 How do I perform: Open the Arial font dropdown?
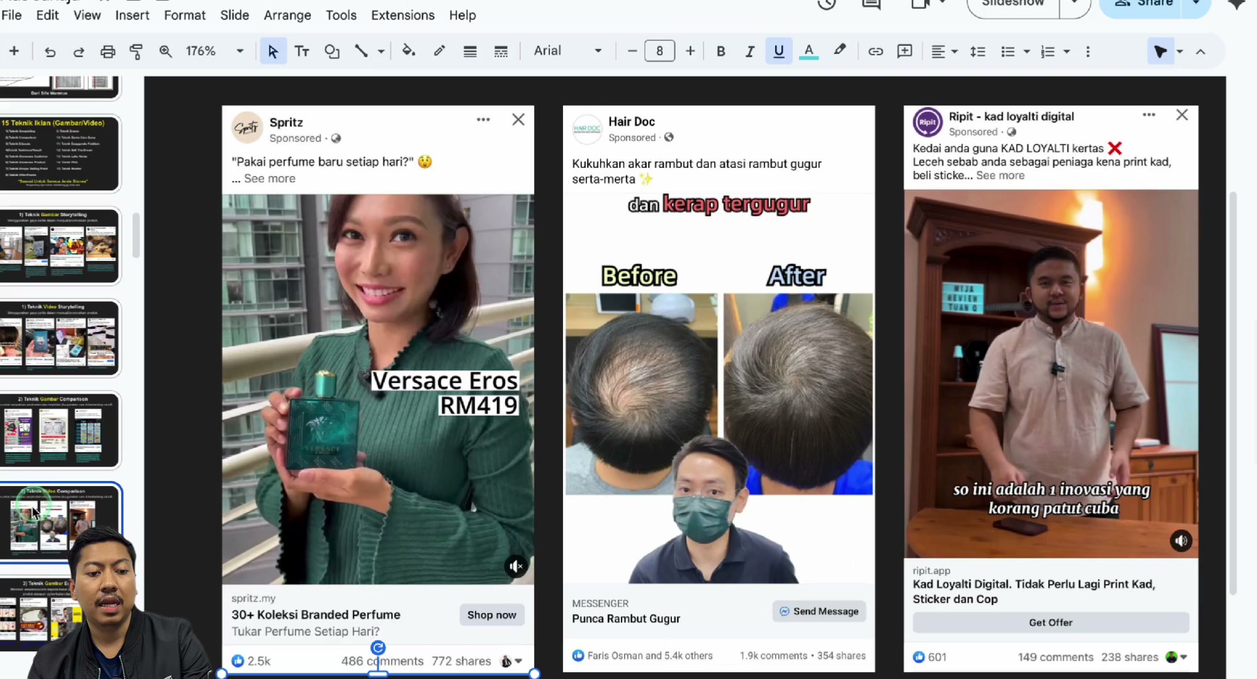(x=567, y=51)
